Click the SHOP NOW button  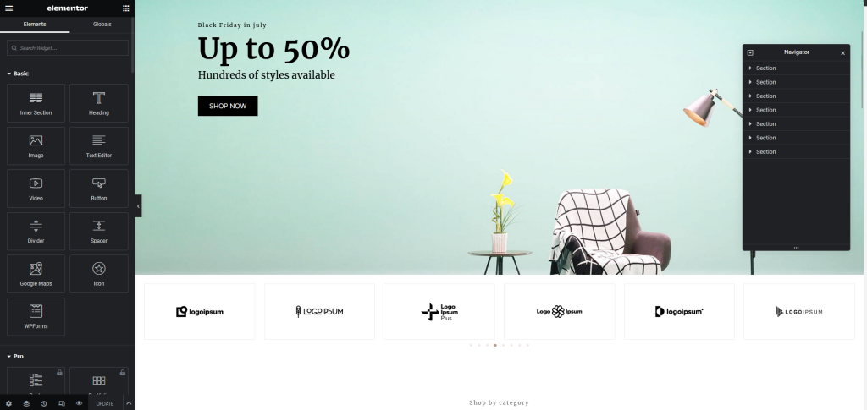(228, 106)
